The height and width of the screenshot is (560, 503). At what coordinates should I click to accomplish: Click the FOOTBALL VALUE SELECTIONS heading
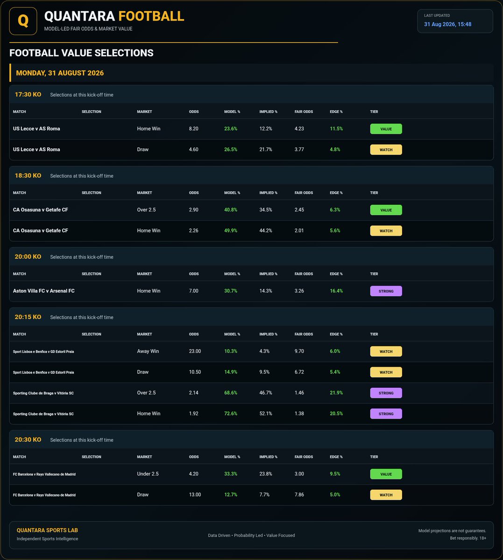point(81,53)
